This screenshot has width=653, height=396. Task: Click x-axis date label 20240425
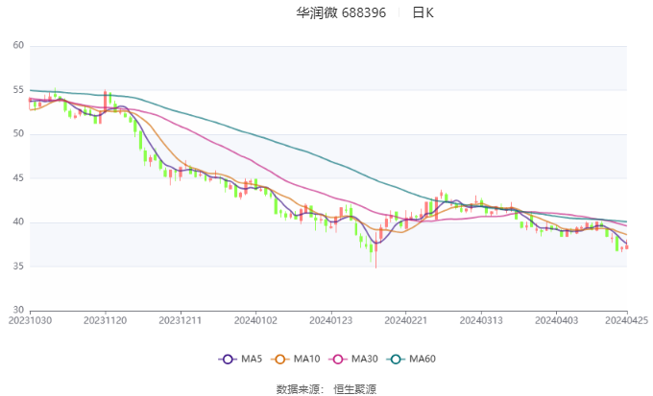click(627, 320)
